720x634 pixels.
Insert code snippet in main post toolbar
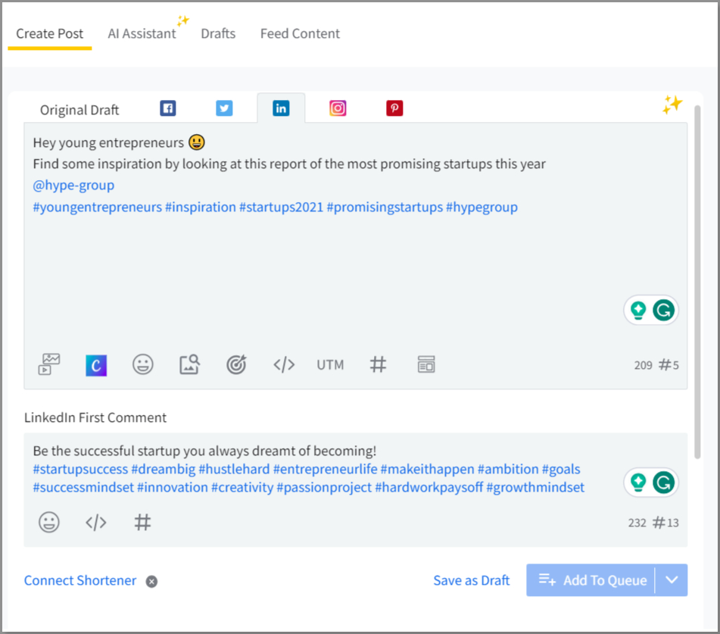tap(283, 364)
